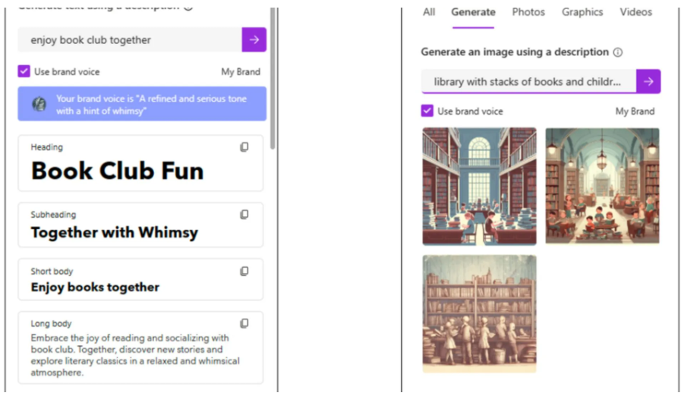The image size is (684, 396).
Task: Select the children reading library image
Action: click(602, 187)
